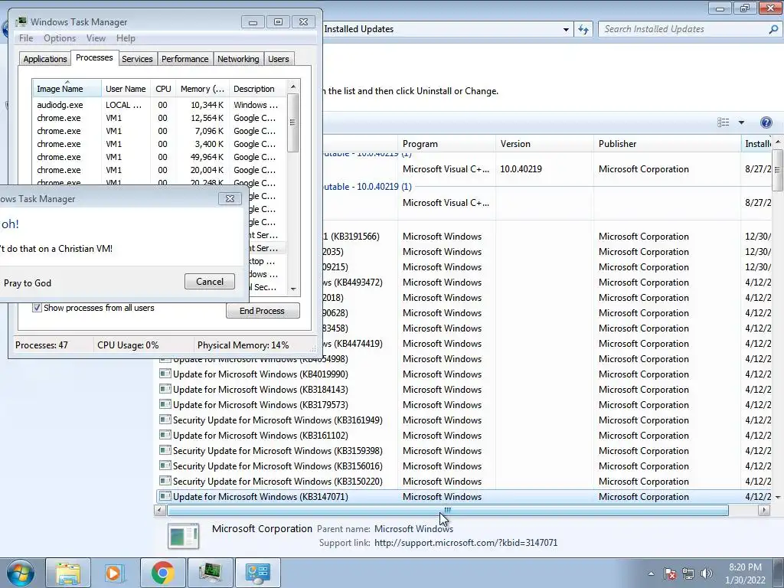Click the refresh button beside address bar
784x588 pixels.
coord(583,30)
